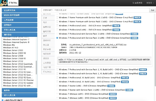
Task: Click the Go! search button
Action: point(152,10)
